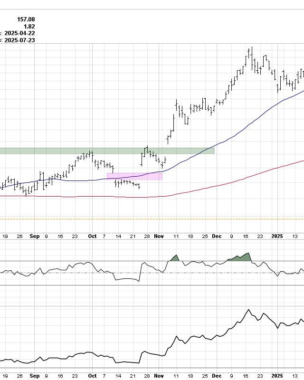The image size is (304, 380).
Task: Select the 157.08 price value
Action: click(x=26, y=19)
